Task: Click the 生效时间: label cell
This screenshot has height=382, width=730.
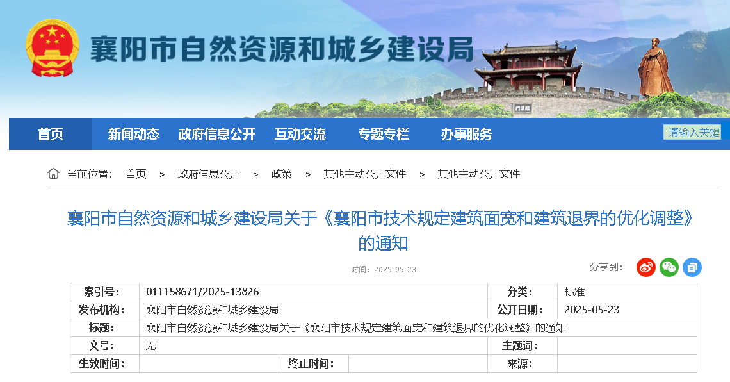Action: click(x=105, y=363)
